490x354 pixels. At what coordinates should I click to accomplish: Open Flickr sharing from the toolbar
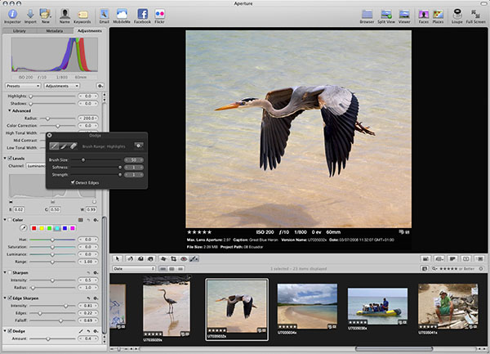point(159,13)
